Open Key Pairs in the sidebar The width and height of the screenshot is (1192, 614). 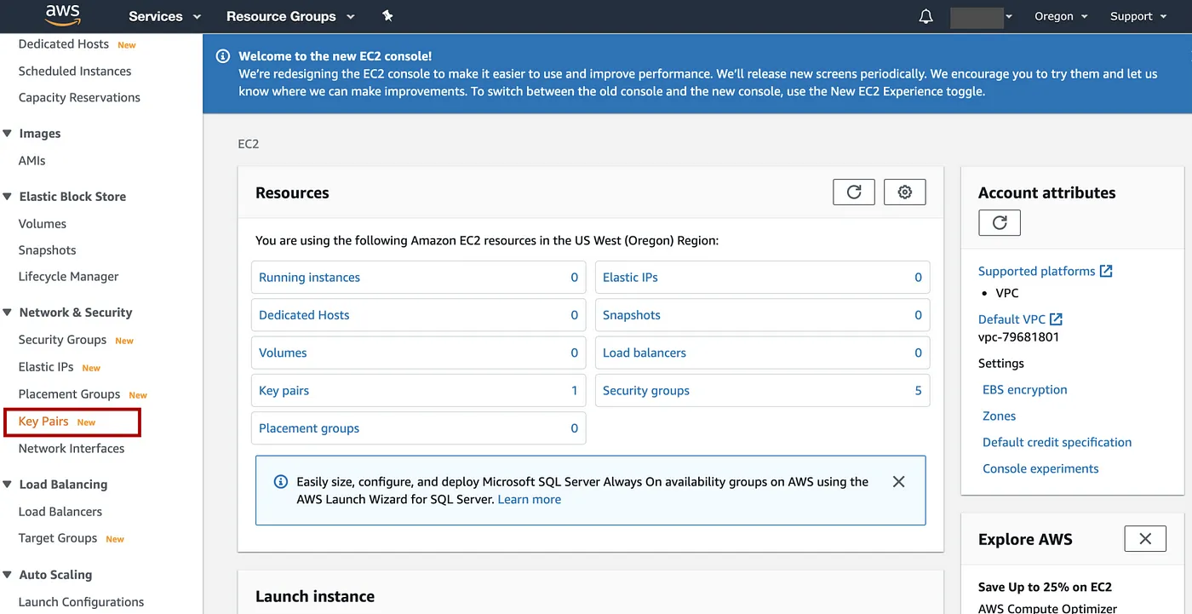click(x=43, y=422)
